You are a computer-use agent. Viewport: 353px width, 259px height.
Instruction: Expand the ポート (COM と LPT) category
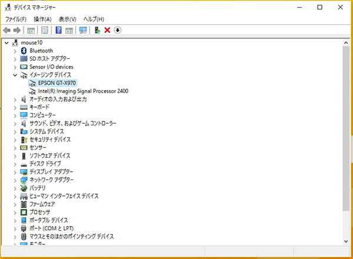15,229
